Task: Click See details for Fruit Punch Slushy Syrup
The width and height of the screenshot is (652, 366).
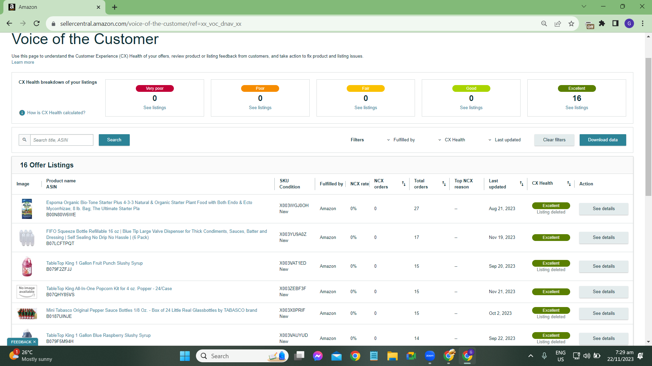Action: pos(604,266)
